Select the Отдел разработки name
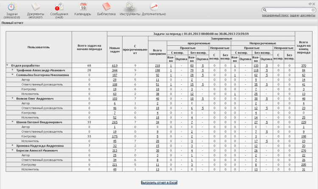Image resolution: width=318 pixels, height=189 pixels. (x=25, y=66)
